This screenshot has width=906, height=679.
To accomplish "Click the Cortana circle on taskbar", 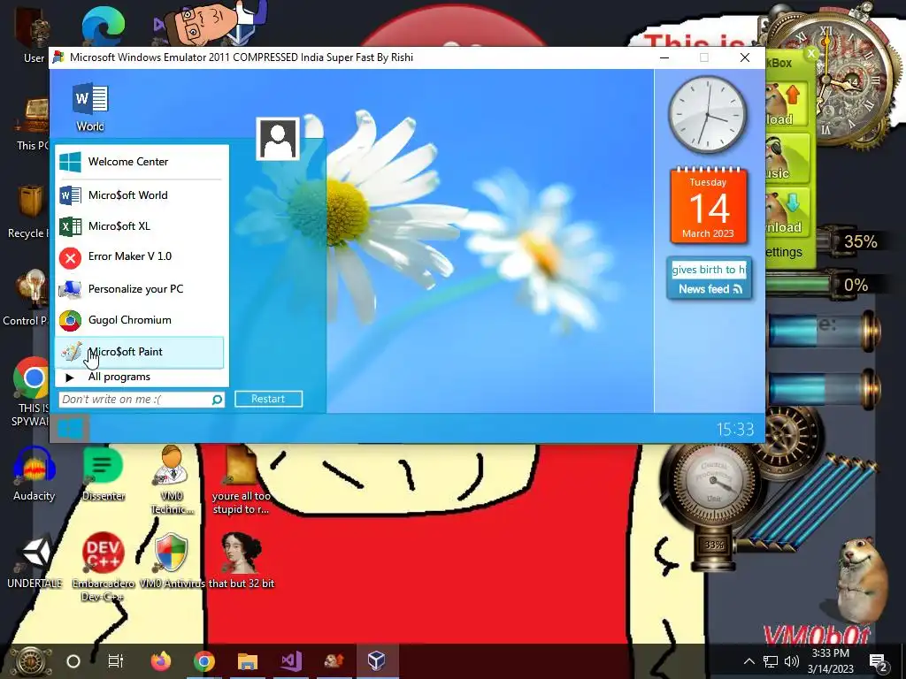I will tap(73, 661).
